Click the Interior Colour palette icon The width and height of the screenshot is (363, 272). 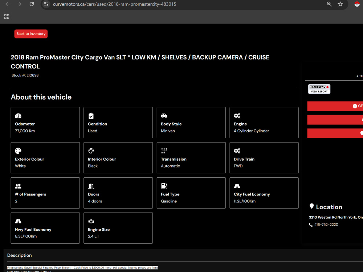[x=91, y=151]
